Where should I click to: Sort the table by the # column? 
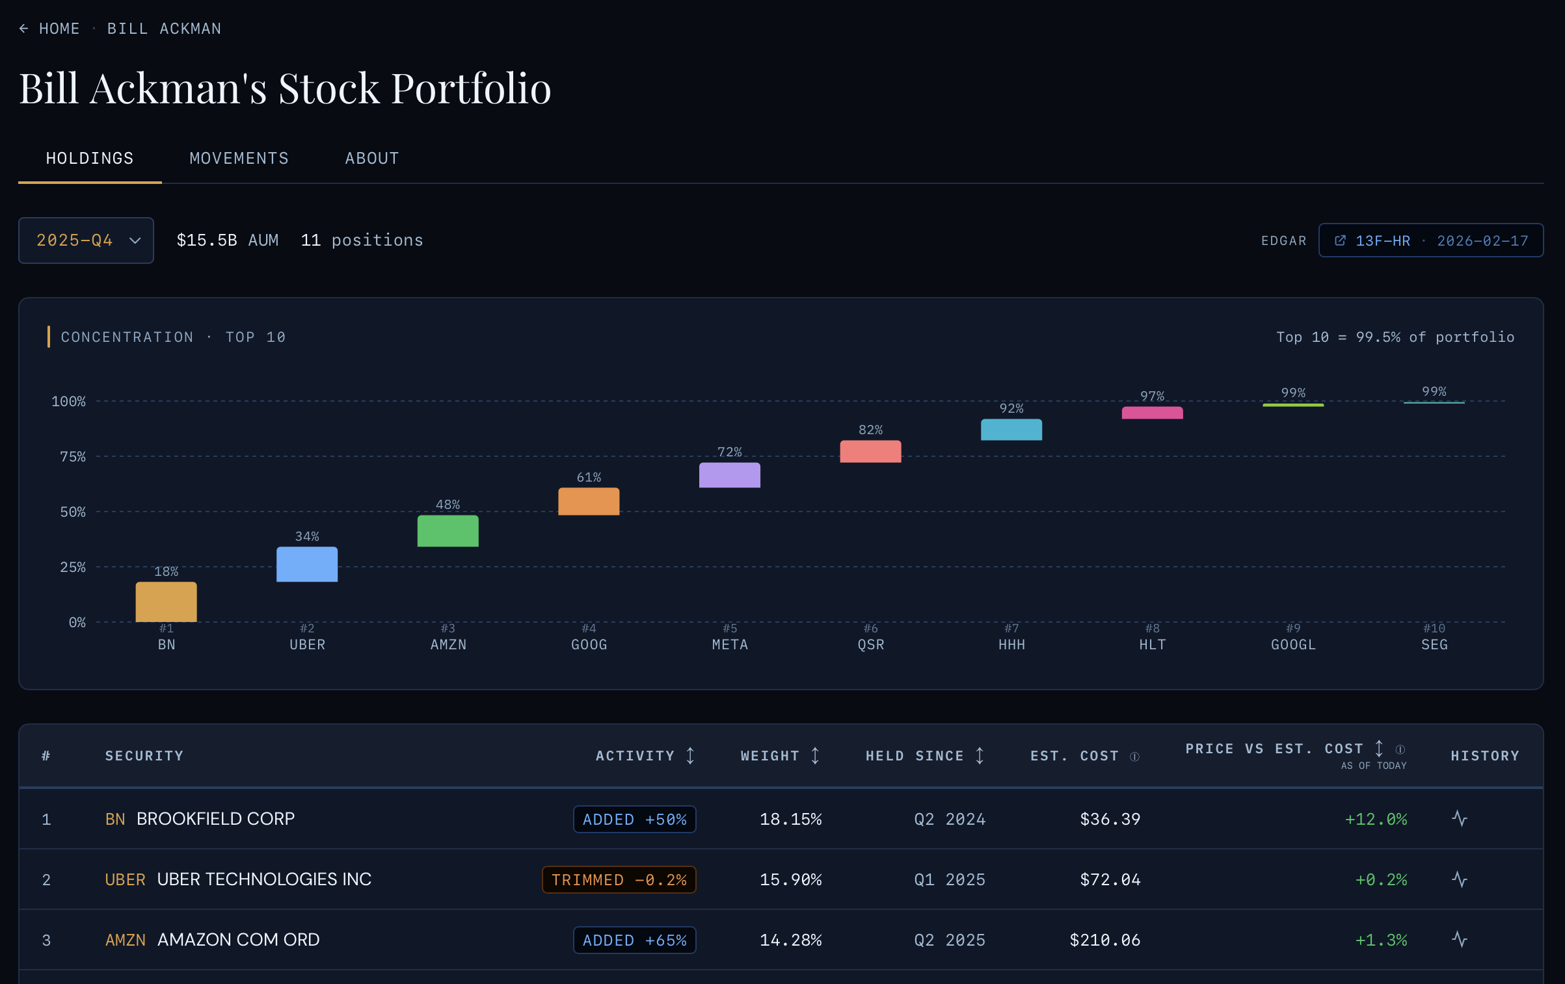[x=46, y=755]
